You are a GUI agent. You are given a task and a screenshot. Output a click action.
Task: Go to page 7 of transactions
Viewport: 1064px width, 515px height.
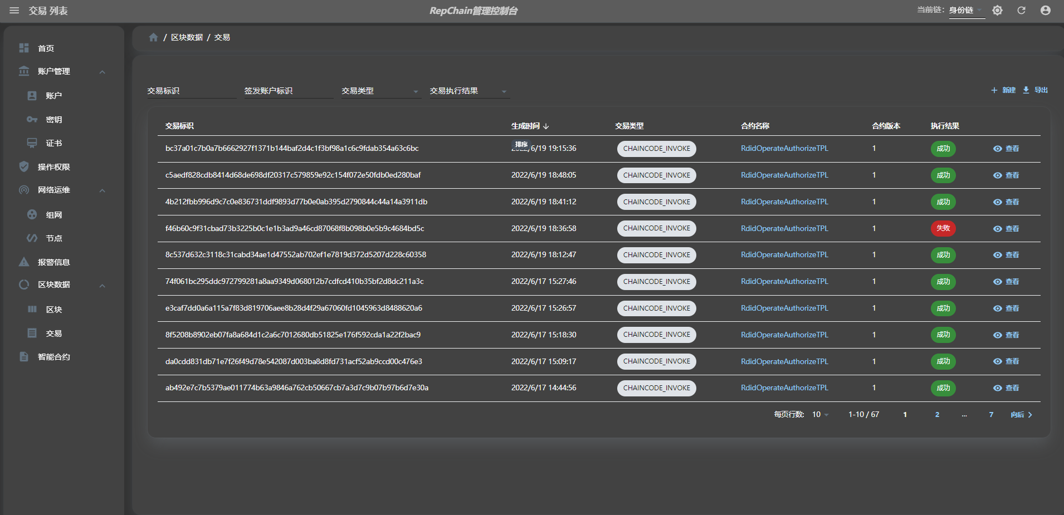click(991, 415)
